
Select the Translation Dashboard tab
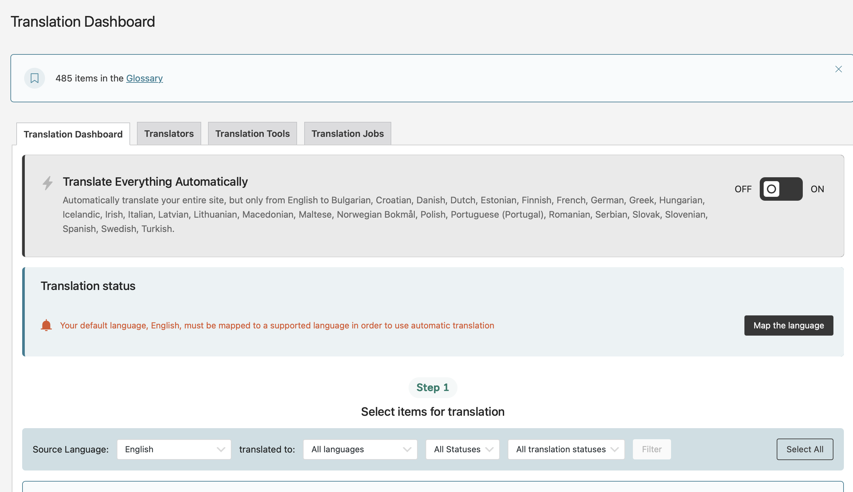73,134
